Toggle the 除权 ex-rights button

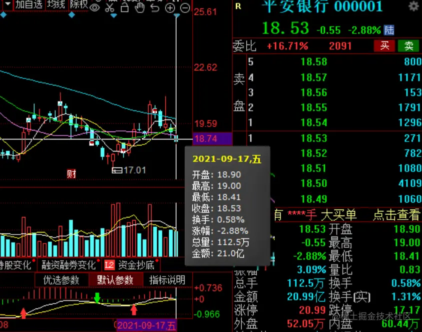79,4
